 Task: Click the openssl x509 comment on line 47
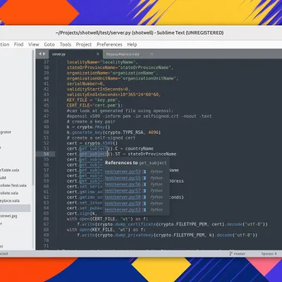(x=139, y=116)
